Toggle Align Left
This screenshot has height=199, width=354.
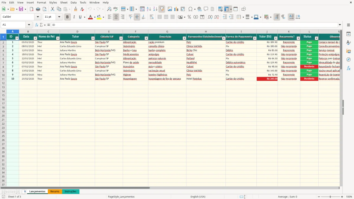coord(109,17)
